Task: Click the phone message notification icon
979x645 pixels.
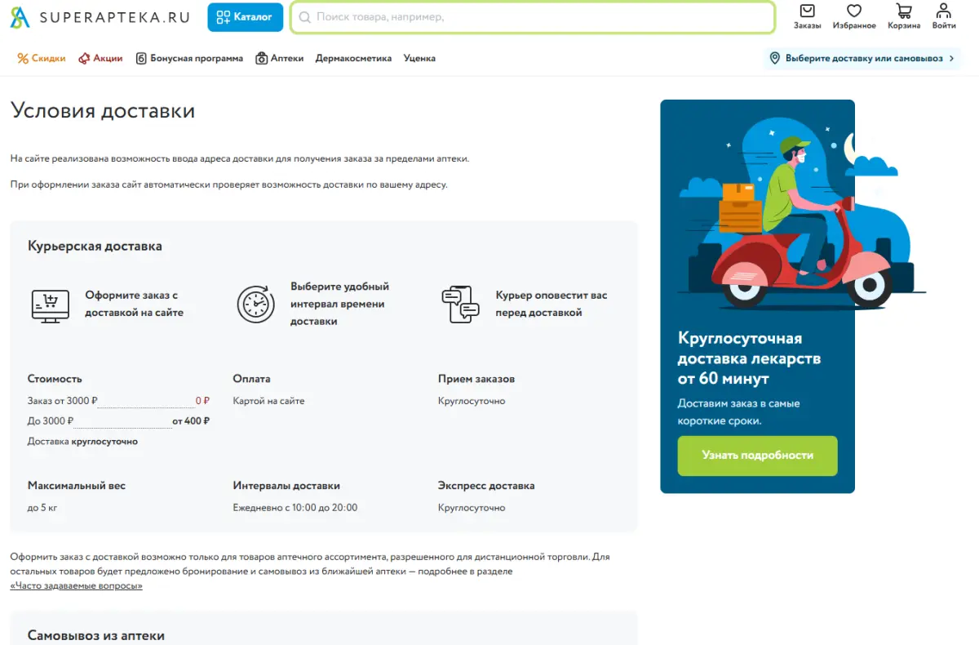Action: click(x=461, y=305)
